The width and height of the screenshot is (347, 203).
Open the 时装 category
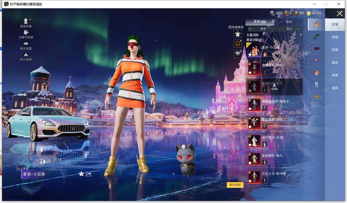point(335,24)
